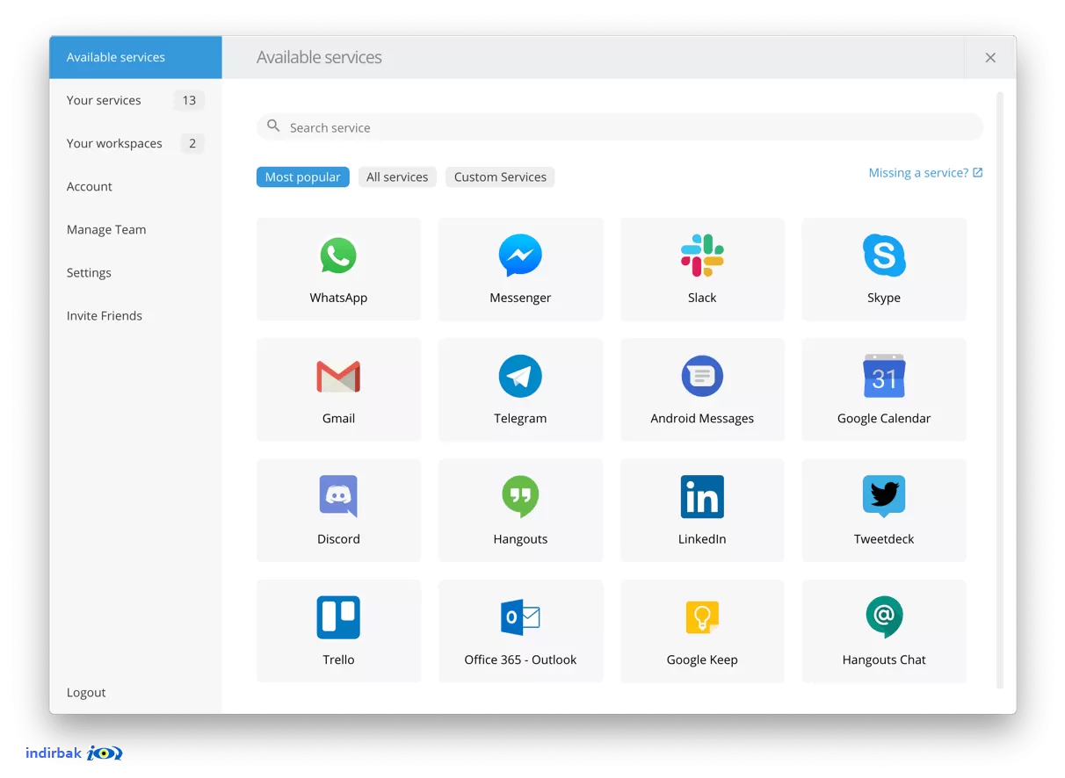Screen dimensions: 1065x778
Task: Click the Messenger label text
Action: pos(520,298)
